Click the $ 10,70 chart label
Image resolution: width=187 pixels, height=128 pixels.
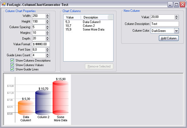point(43,89)
